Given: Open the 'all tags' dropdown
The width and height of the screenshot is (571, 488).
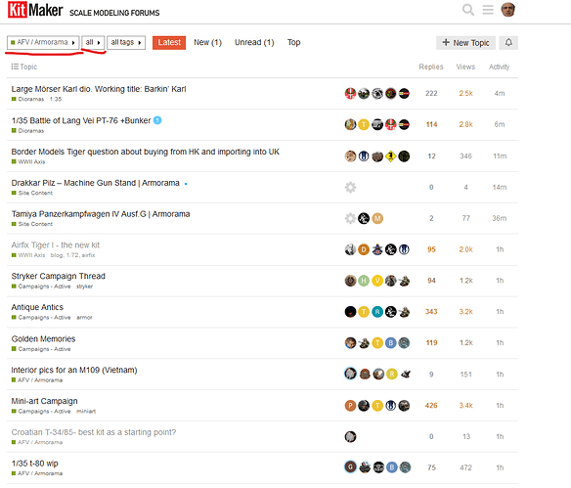Looking at the screenshot, I should [126, 42].
